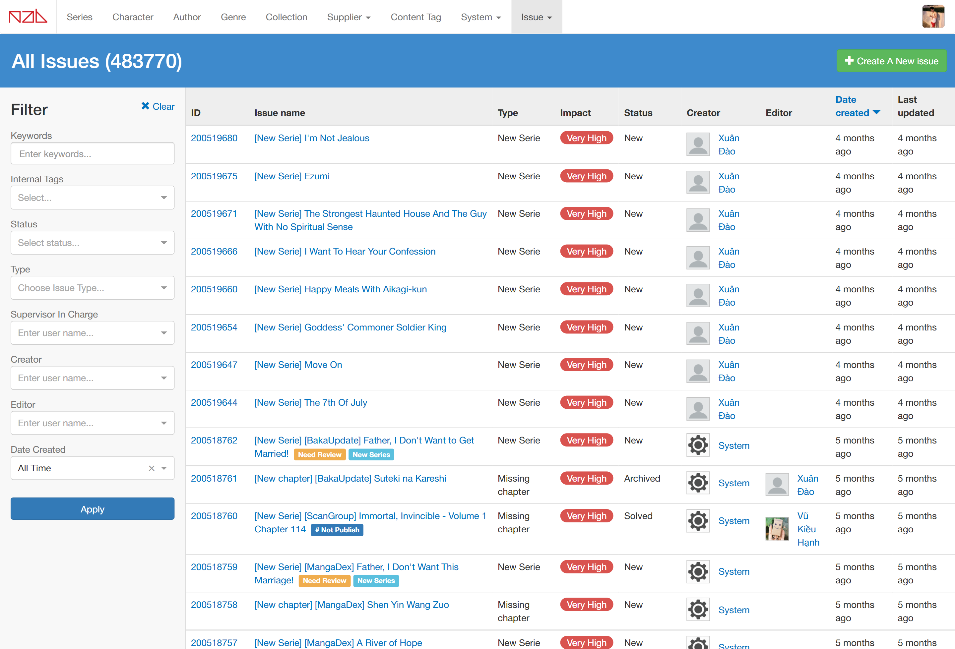
Task: Click Xuân Đào avatar for issue 200519680
Action: tap(698, 144)
